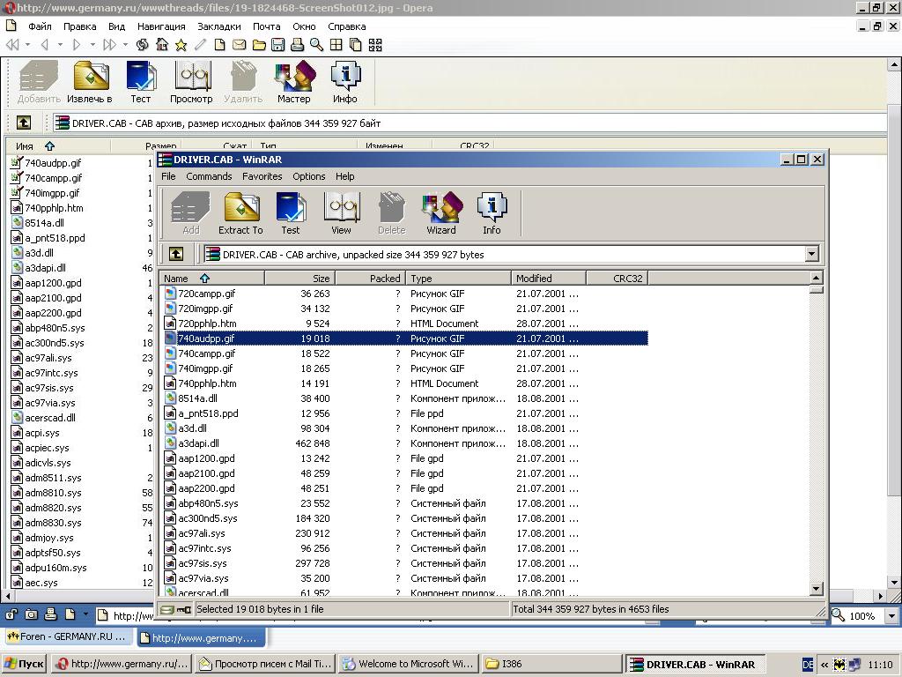Open the Help menu in WinRAR
The image size is (902, 677).
click(x=345, y=176)
